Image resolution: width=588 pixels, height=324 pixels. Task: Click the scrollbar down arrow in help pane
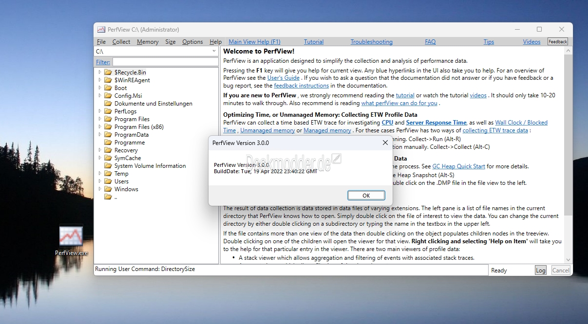click(568, 260)
